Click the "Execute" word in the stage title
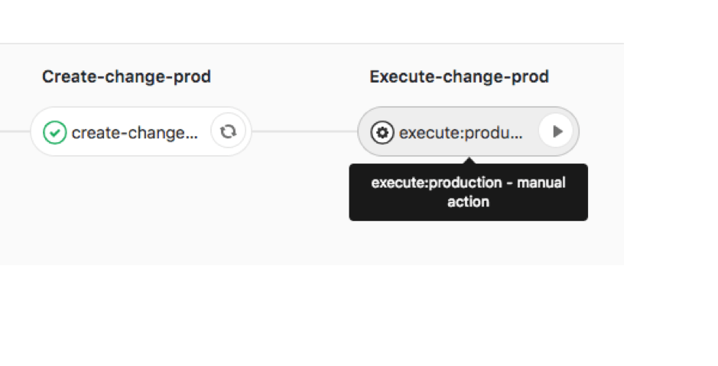The width and height of the screenshot is (718, 366). (x=397, y=77)
